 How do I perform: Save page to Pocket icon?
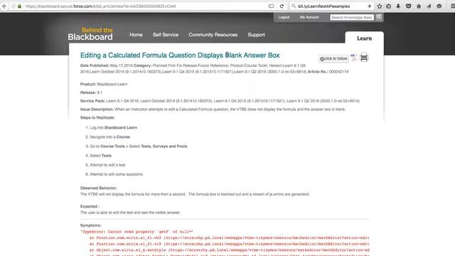point(408,6)
